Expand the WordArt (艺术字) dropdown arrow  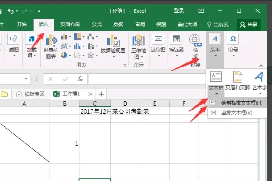pyautogui.click(x=260, y=94)
